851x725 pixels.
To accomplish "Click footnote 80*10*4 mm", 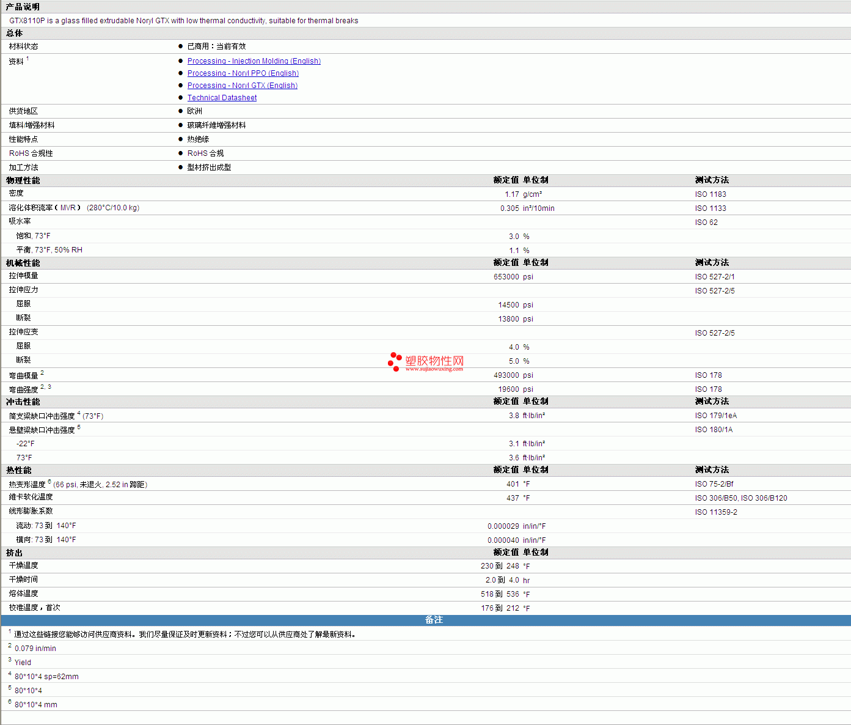I will (36, 705).
